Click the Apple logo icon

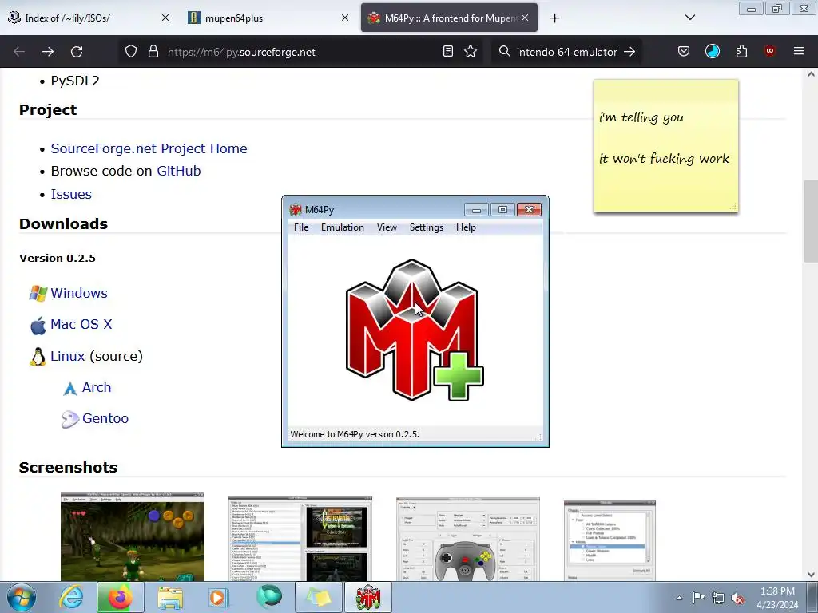[38, 326]
